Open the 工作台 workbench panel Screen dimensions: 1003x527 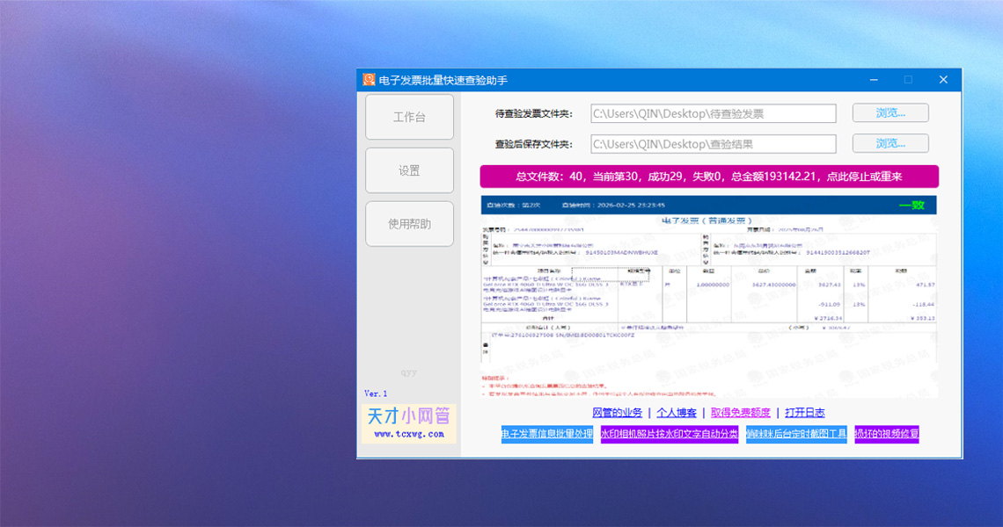pos(409,116)
